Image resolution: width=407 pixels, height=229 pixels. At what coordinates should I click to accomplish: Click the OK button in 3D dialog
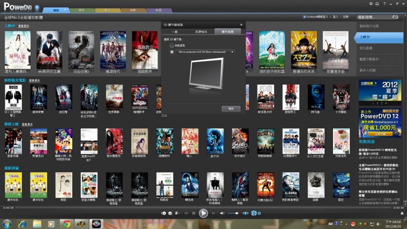pos(231,109)
